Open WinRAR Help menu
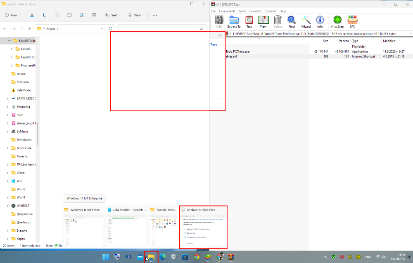Screen dimensions: 413x263 [x=283, y=11]
